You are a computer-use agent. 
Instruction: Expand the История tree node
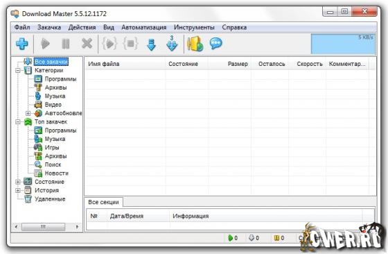(x=18, y=190)
